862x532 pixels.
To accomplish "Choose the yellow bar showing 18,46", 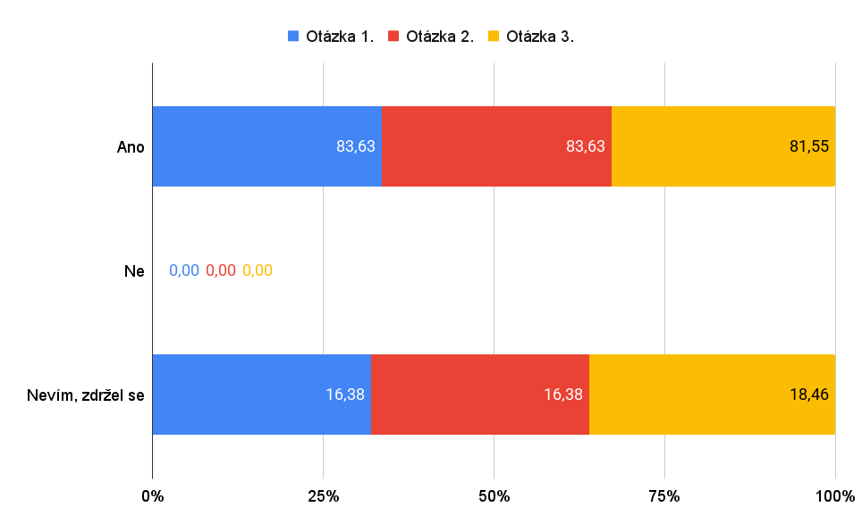I will point(712,394).
